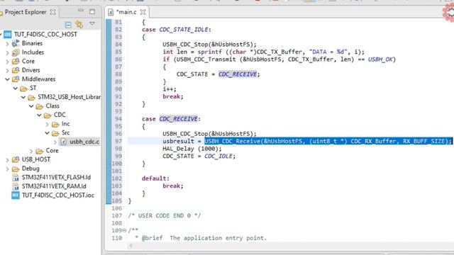Click the Binaries icon
The width and height of the screenshot is (454, 255).
click(x=16, y=43)
